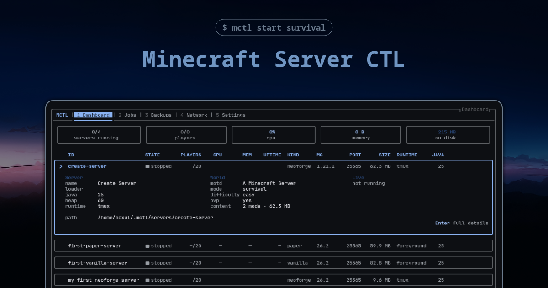
Task: Select the servers running stat card
Action: 99,135
